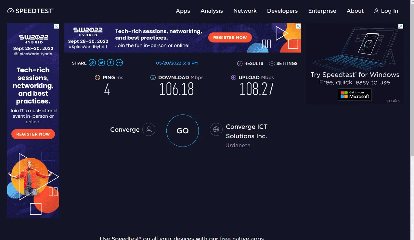Screen dimensions: 414x240
Task: Open the test date 05/20/2022 link
Action: coord(177,63)
